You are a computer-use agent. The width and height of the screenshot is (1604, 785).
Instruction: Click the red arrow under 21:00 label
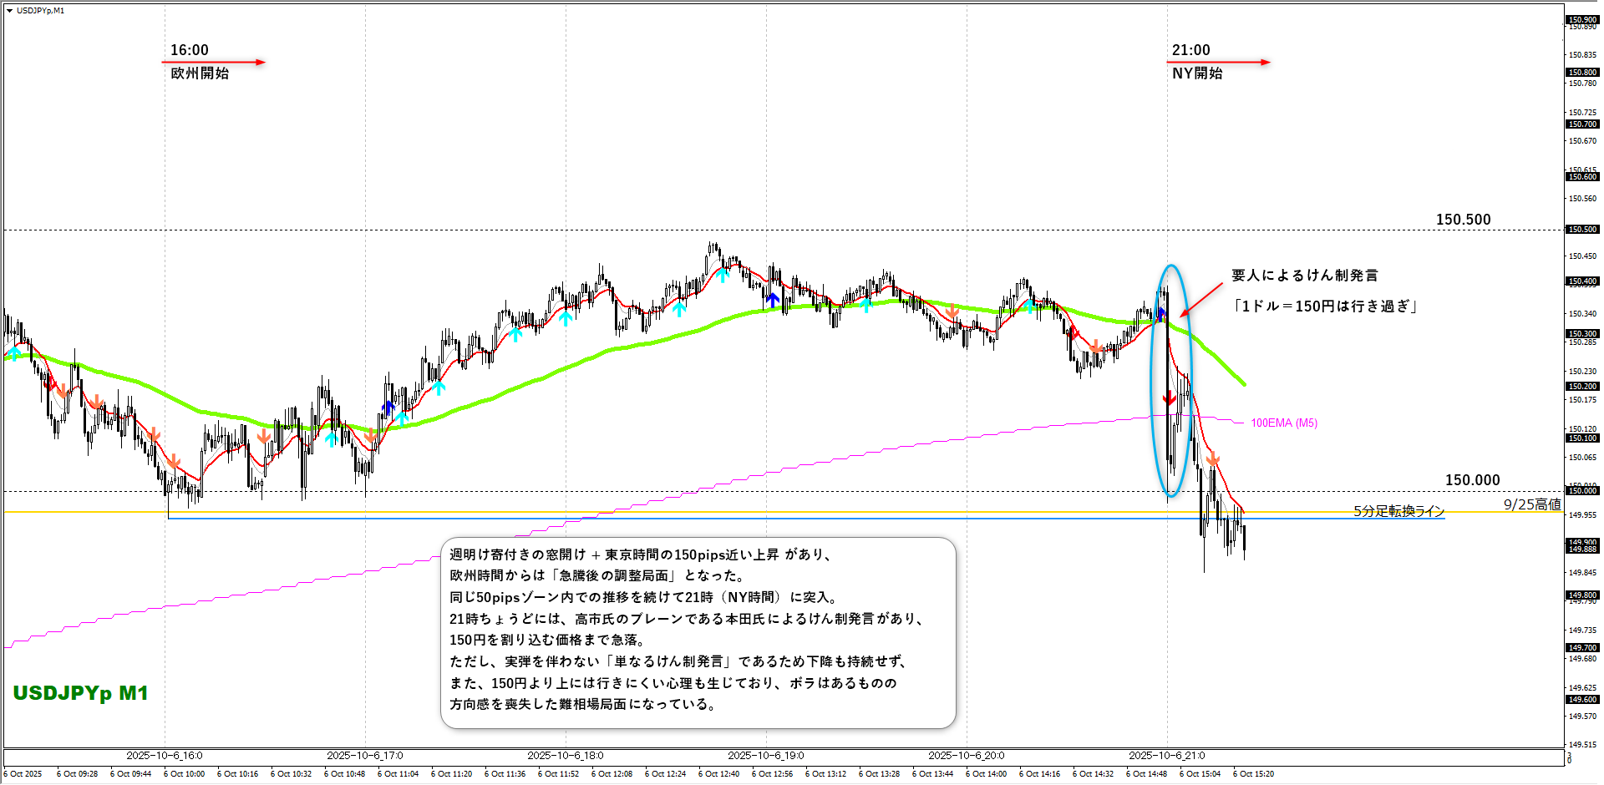coord(1219,62)
